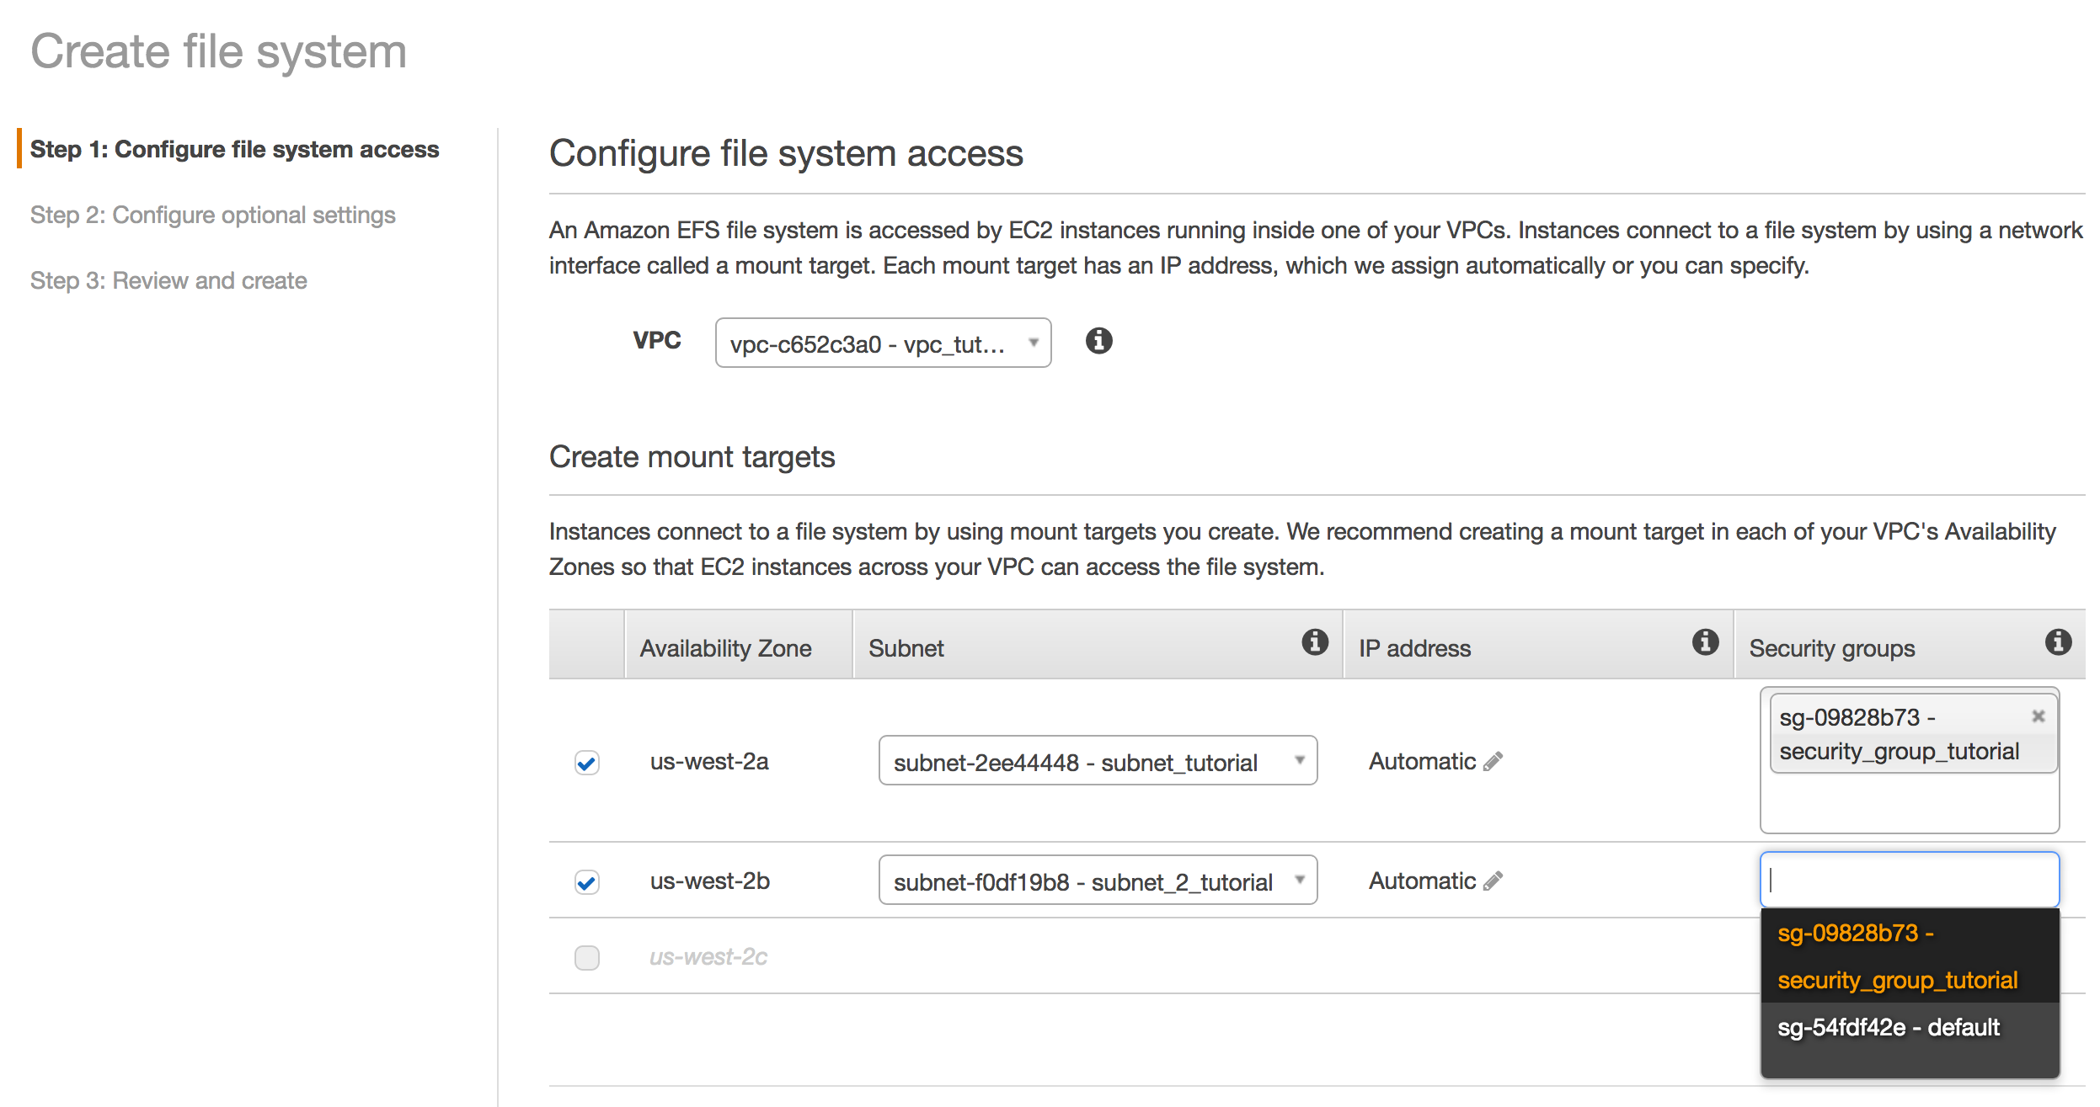
Task: Go to Step 3: Review and create
Action: [x=168, y=281]
